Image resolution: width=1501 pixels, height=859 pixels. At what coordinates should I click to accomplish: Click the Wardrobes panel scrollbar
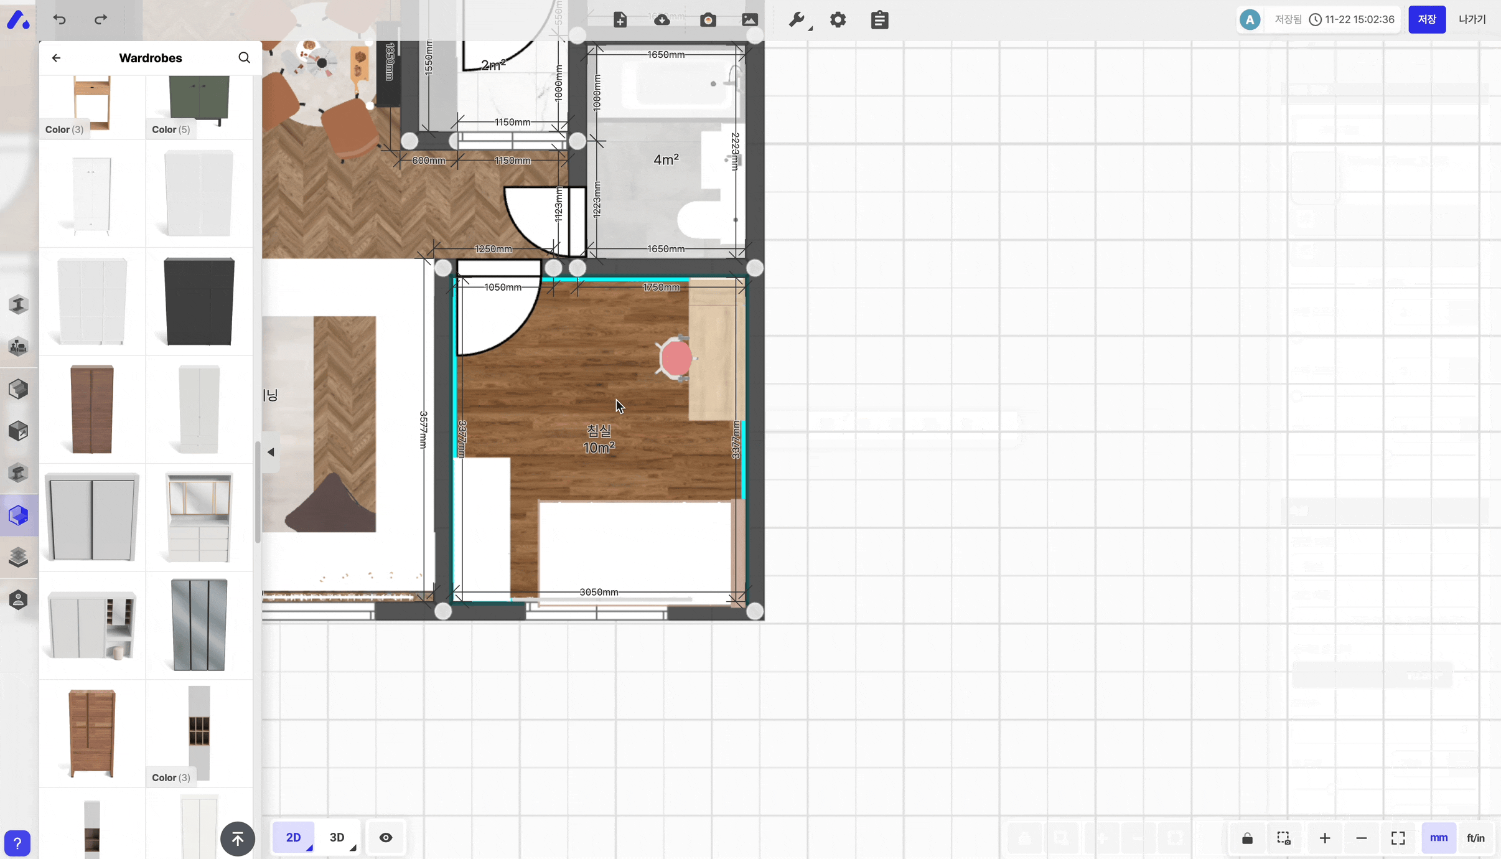click(257, 492)
